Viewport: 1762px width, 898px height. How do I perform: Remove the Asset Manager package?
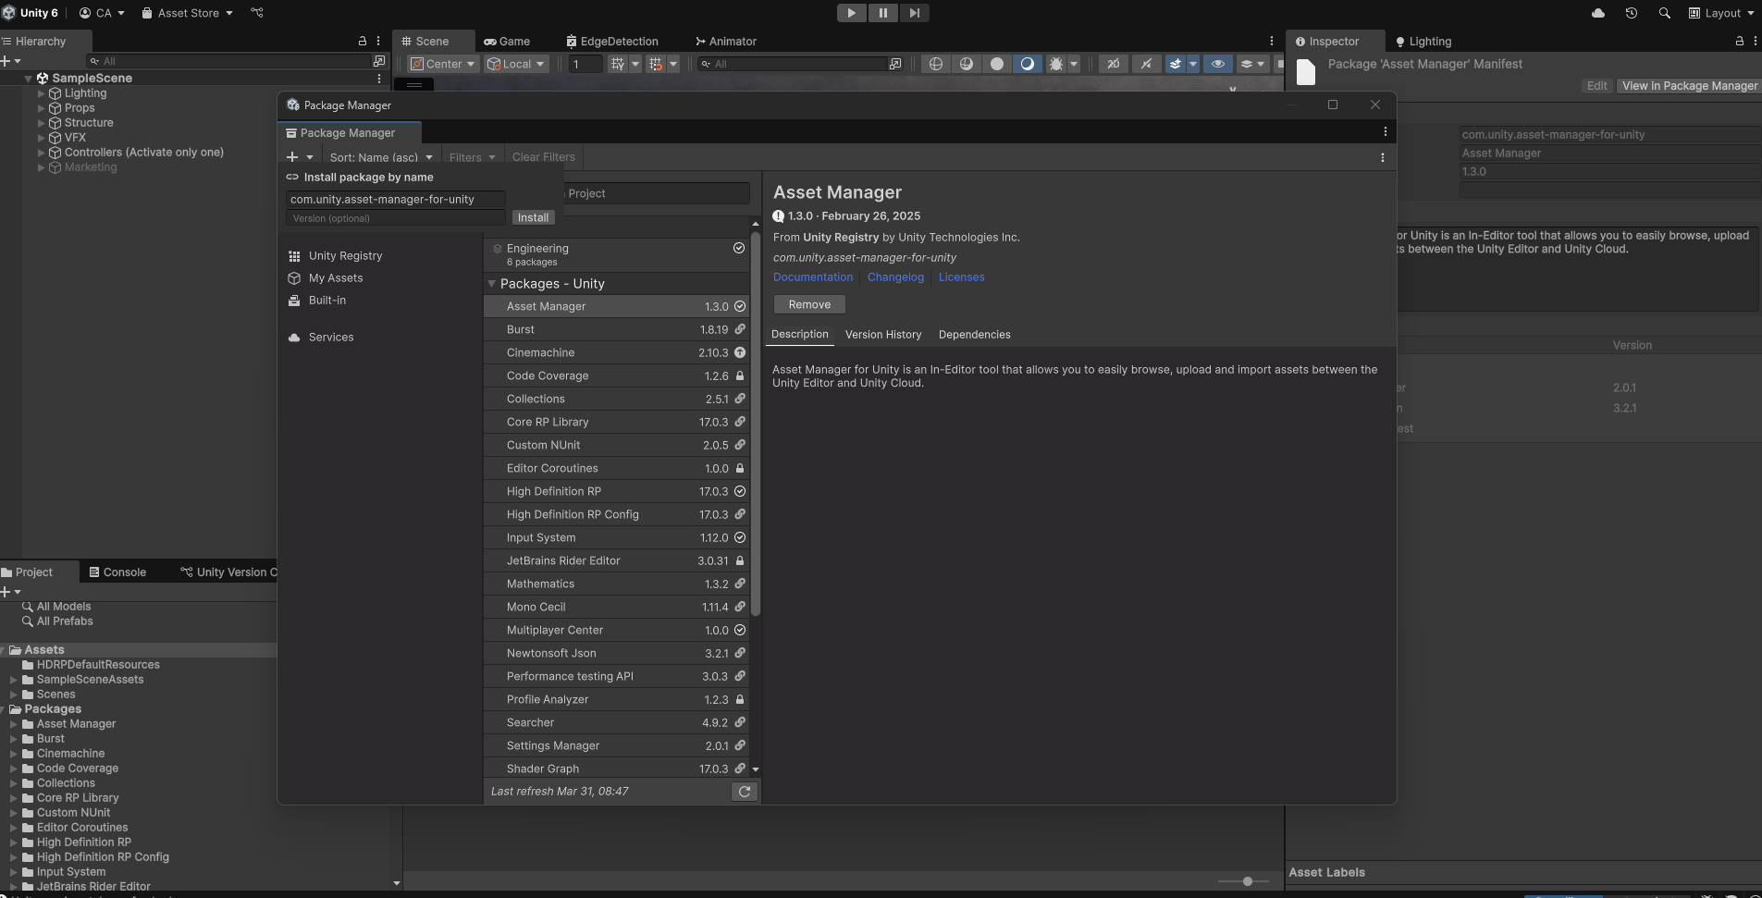click(809, 304)
